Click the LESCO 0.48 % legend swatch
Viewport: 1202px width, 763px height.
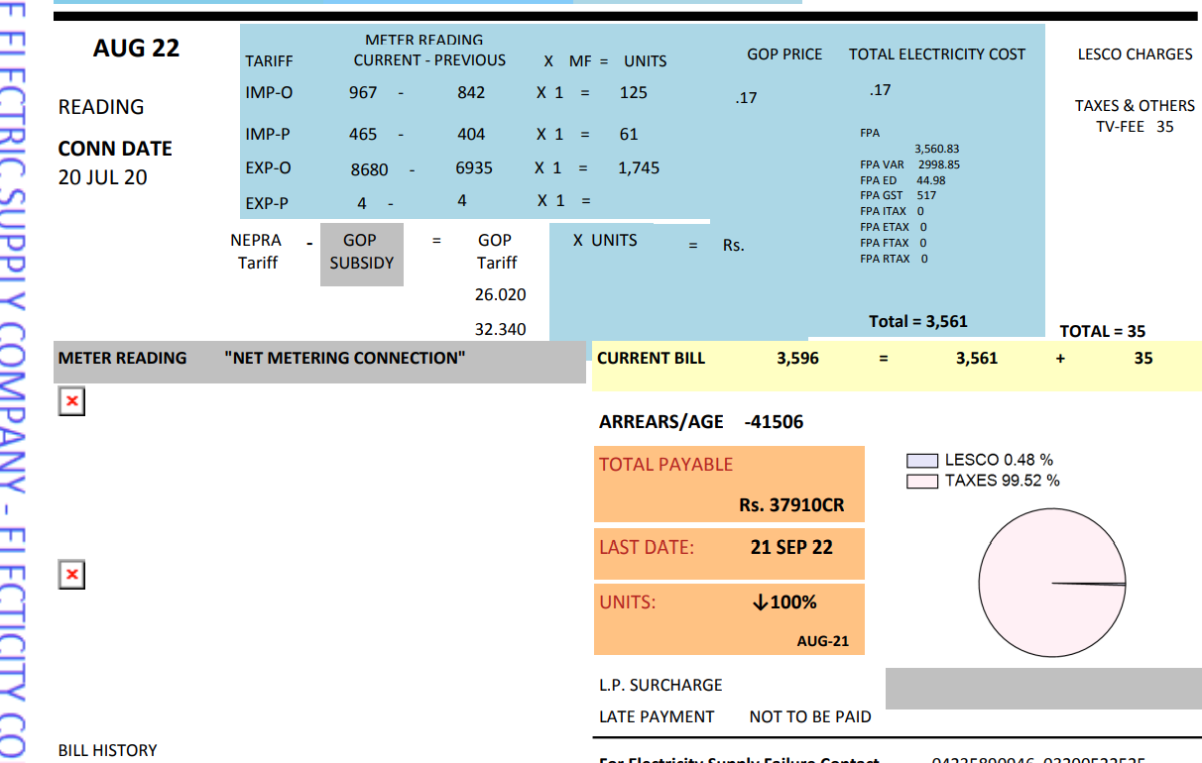pyautogui.click(x=922, y=461)
